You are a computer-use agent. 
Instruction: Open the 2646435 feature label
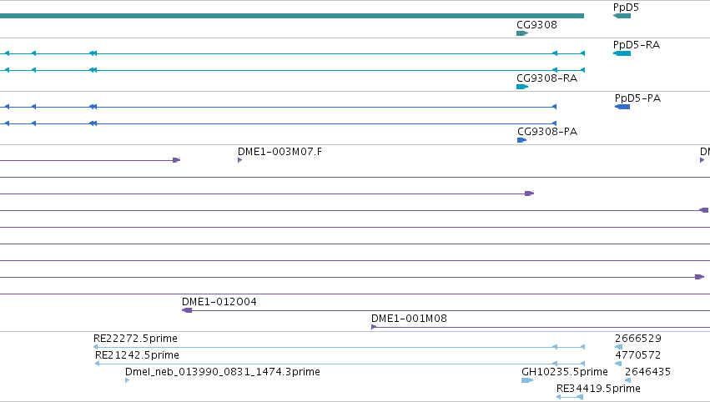(x=647, y=372)
